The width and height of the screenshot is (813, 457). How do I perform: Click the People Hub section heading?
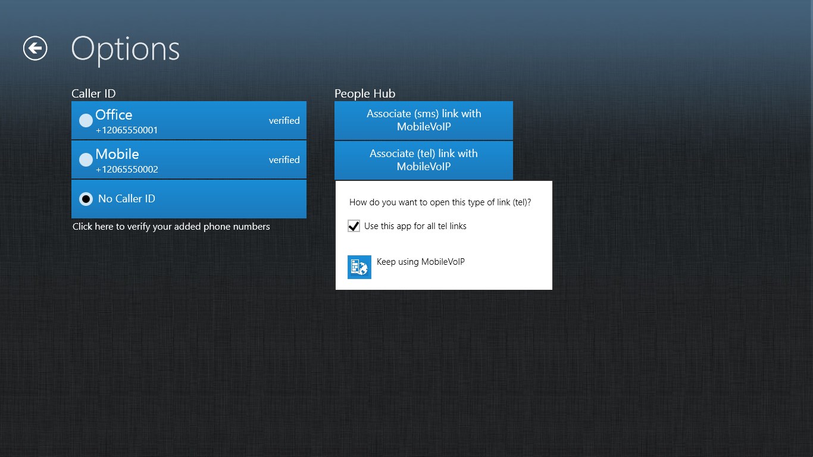364,93
